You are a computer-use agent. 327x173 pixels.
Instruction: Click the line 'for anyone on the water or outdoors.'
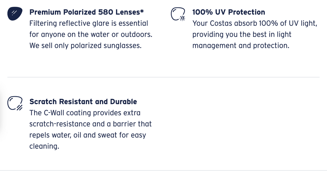(x=91, y=34)
